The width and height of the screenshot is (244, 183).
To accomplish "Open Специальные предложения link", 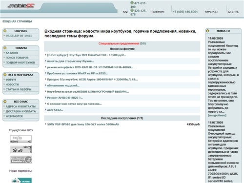I will point(119,43).
